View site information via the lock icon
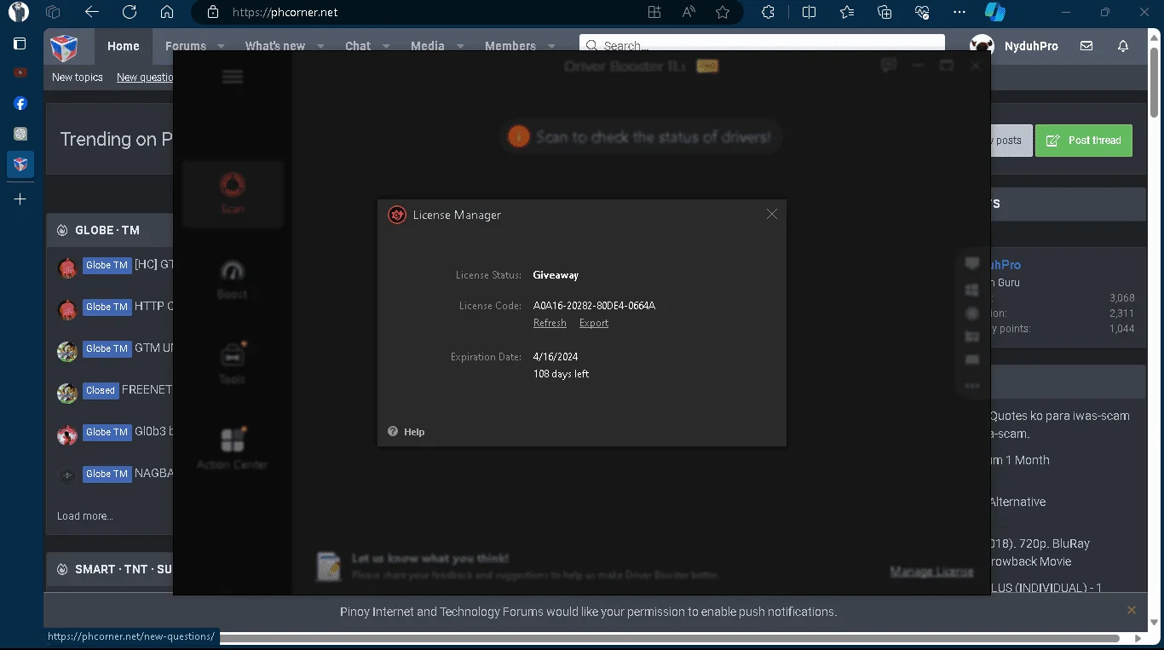This screenshot has width=1164, height=650. [x=213, y=12]
